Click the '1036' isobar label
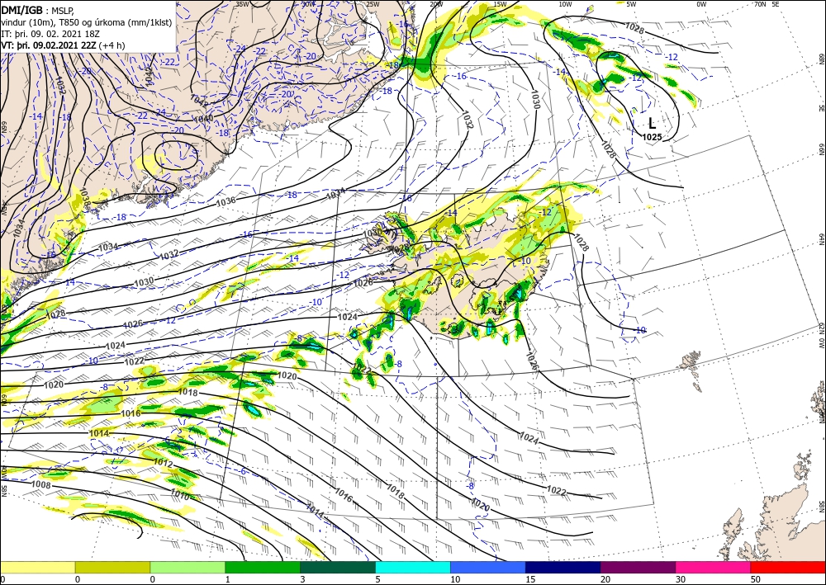 (x=225, y=201)
